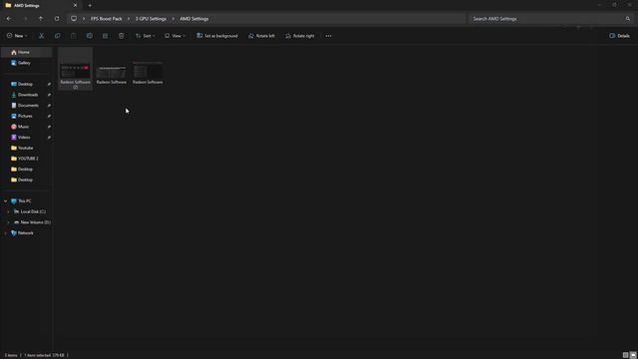The width and height of the screenshot is (638, 359).
Task: Unpin Videos using its pin icon
Action: pyautogui.click(x=49, y=138)
